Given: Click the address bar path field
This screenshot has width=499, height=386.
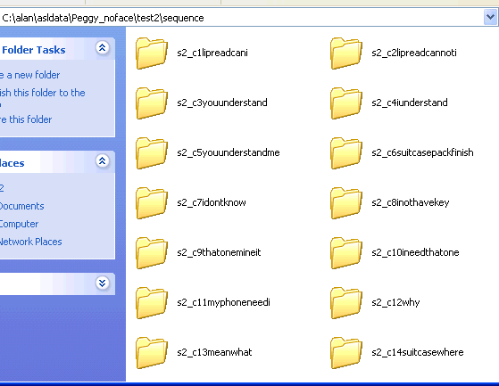Looking at the screenshot, I should (x=242, y=18).
